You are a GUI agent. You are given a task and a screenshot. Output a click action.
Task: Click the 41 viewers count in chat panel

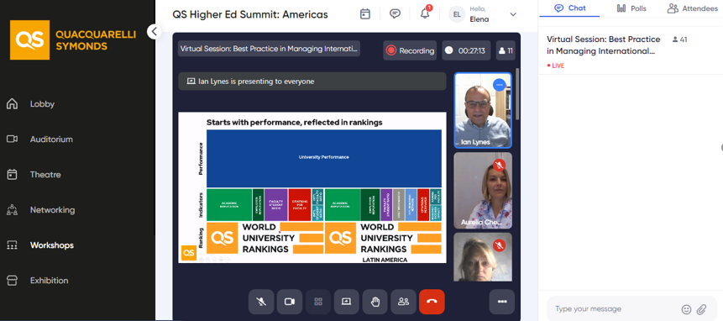679,39
